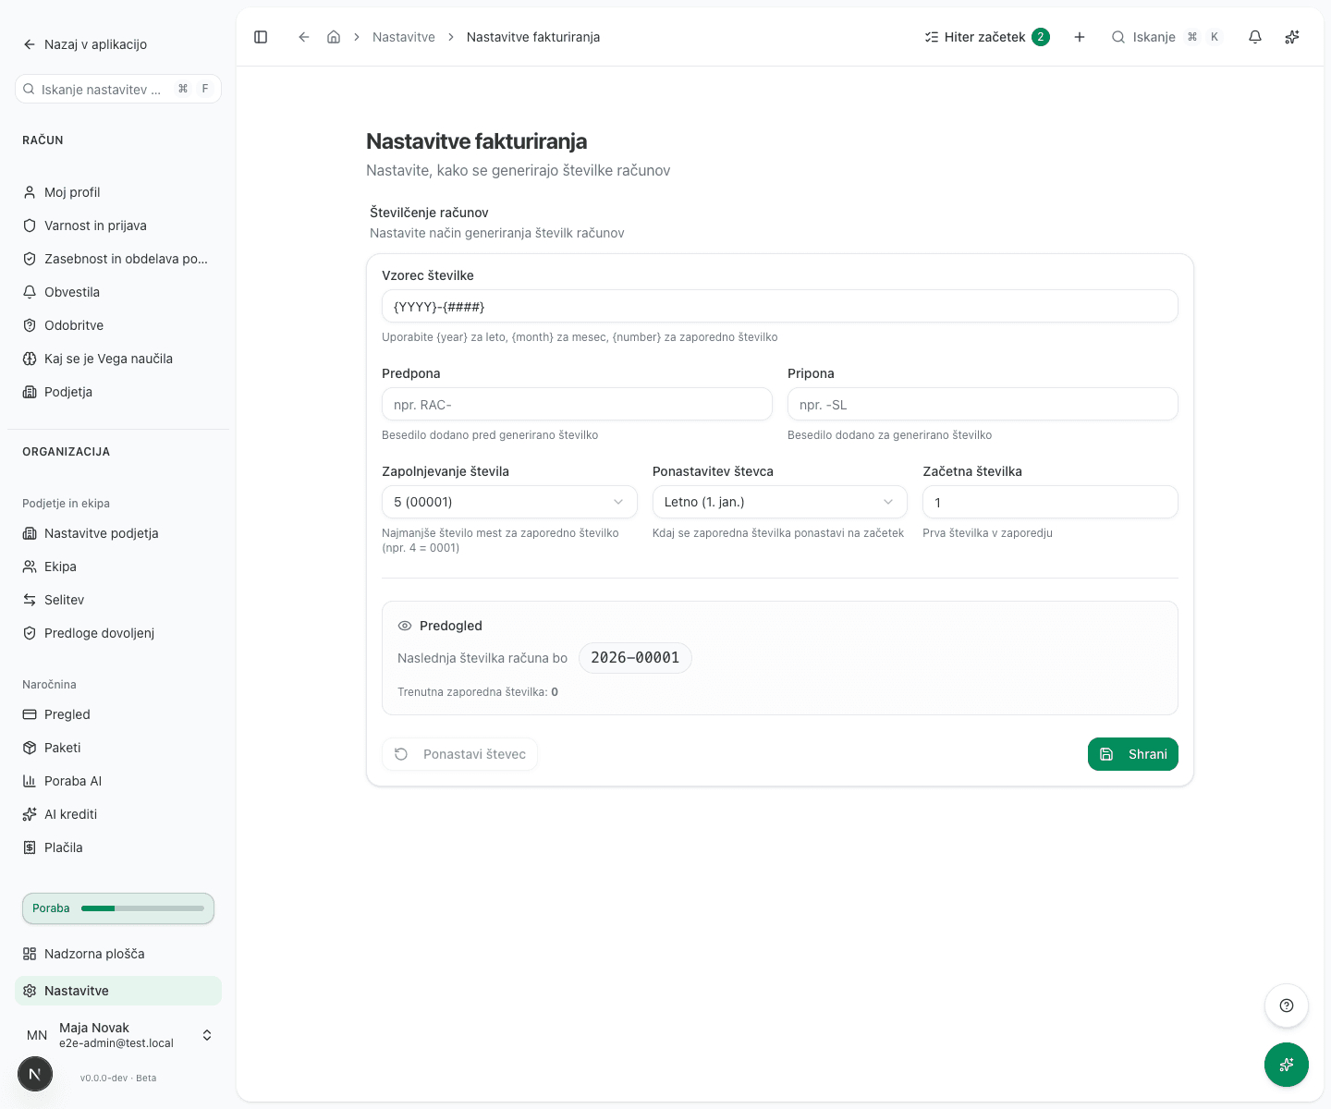The width and height of the screenshot is (1331, 1109).
Task: Open Predloge dovoljenj
Action: [118, 633]
